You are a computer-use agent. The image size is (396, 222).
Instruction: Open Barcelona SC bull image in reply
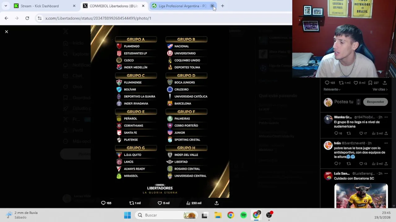click(361, 195)
